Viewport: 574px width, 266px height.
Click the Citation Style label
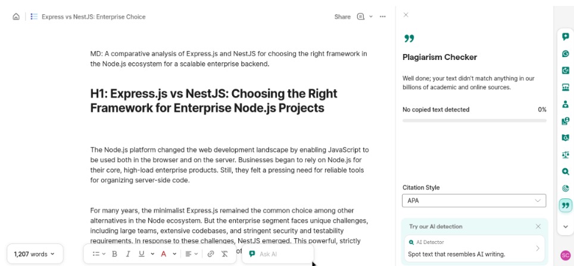[x=421, y=188]
